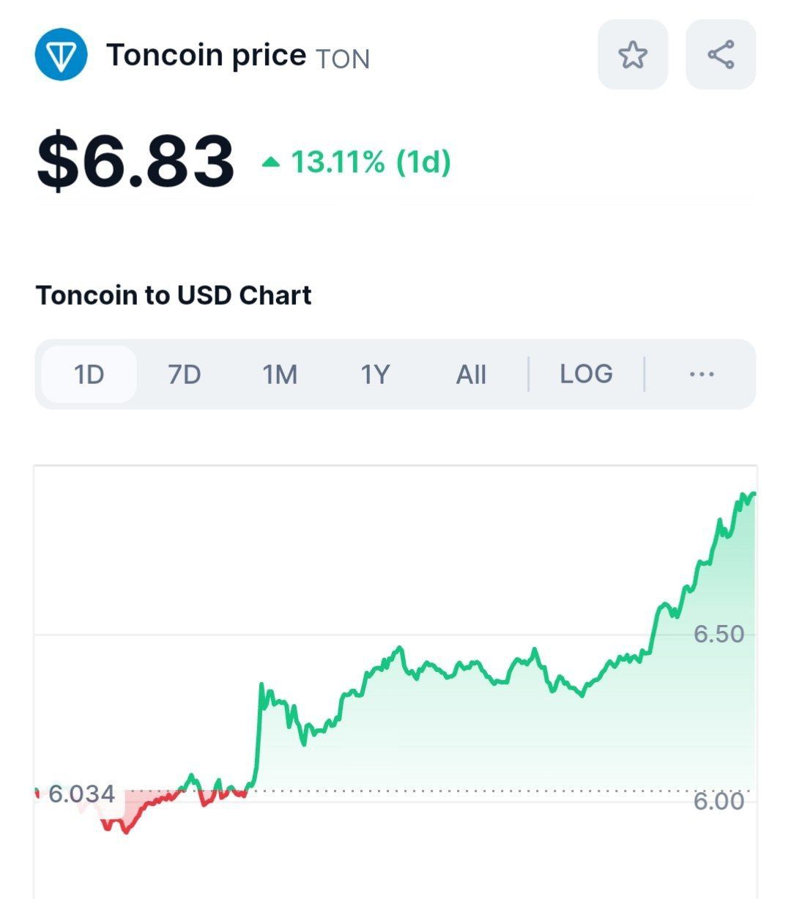The image size is (791, 899).
Task: Open the three-dots more chart options
Action: [x=702, y=374]
